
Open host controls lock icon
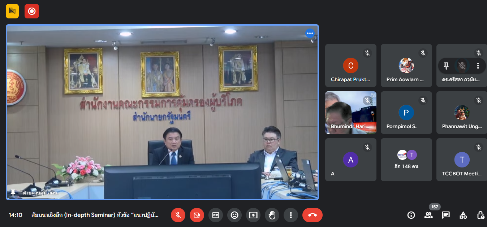point(480,215)
